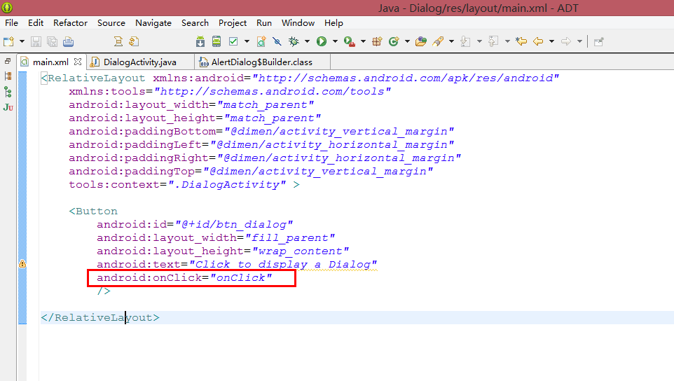Click the Next Annotation icon
674x381 pixels.
click(465, 41)
